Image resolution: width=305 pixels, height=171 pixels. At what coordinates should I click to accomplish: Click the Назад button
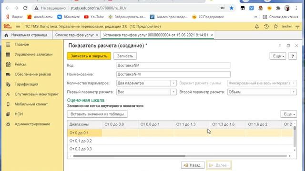[193, 165]
